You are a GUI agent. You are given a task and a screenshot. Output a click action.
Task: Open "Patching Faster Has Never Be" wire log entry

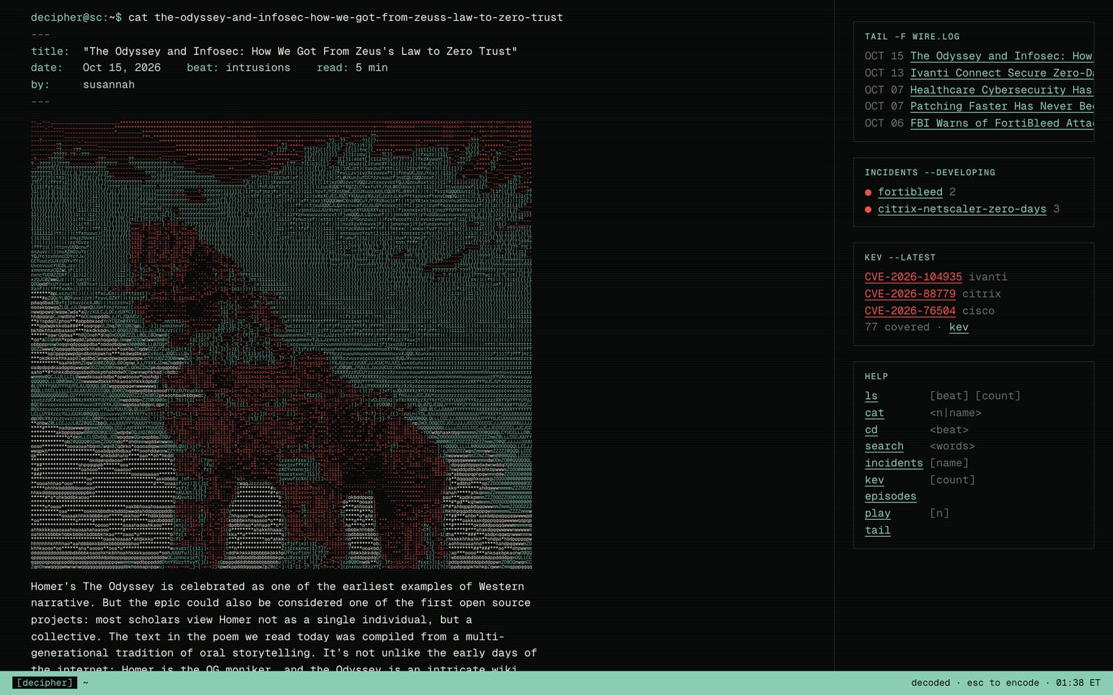point(1002,106)
